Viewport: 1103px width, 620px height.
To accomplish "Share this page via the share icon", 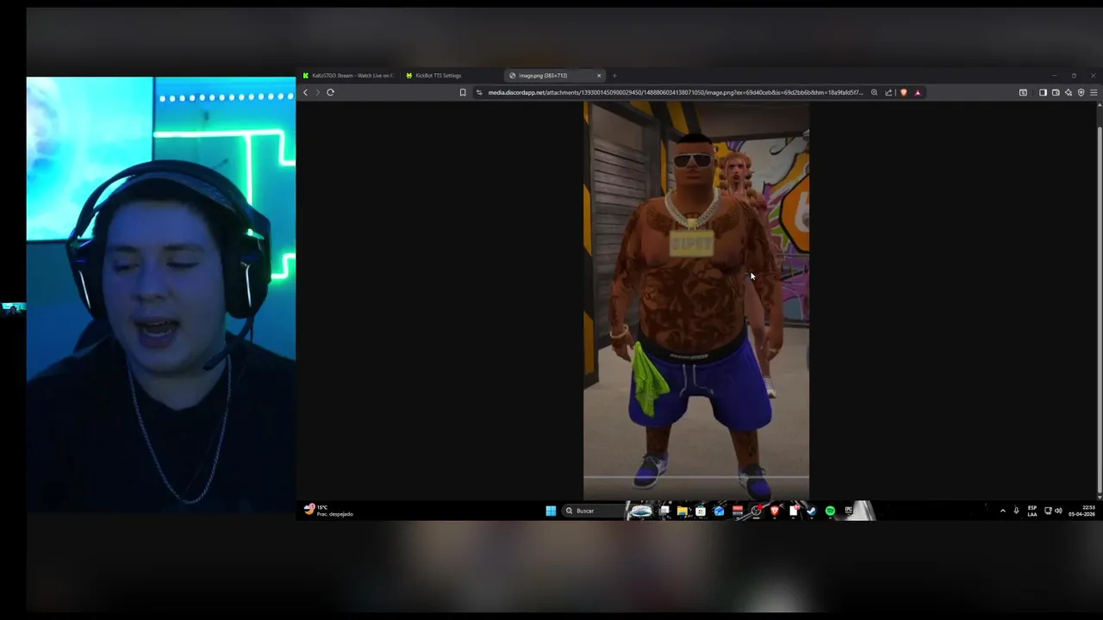I will pos(888,92).
